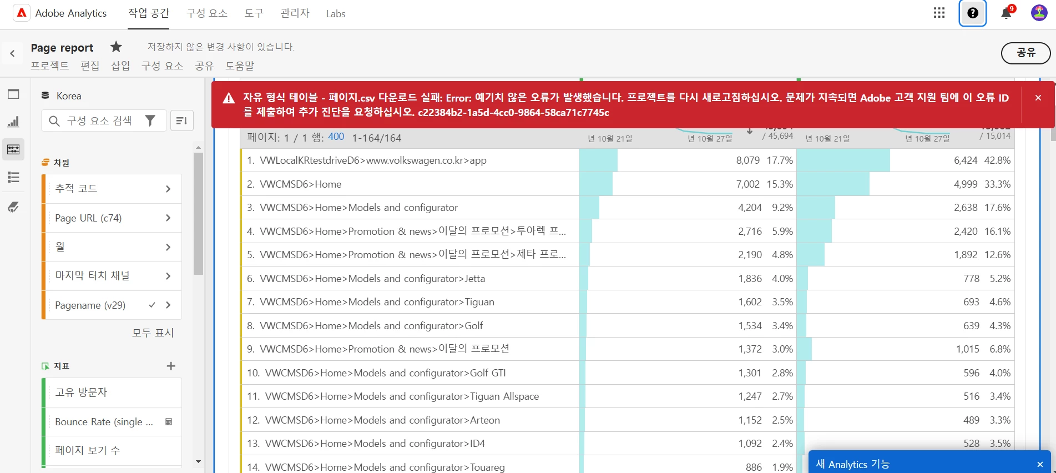Open the 구성 요소 project menu
The height and width of the screenshot is (473, 1056).
pyautogui.click(x=162, y=66)
